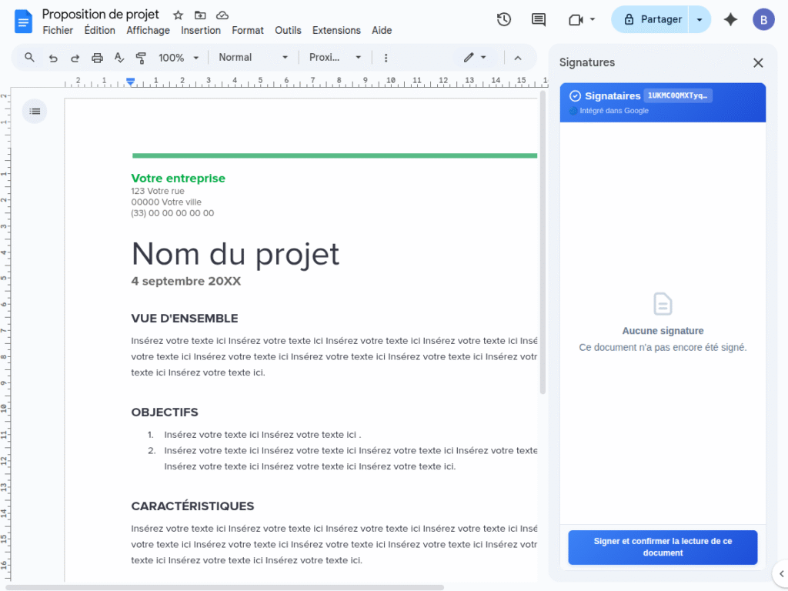Open the Proxima font family dropdown

click(336, 58)
